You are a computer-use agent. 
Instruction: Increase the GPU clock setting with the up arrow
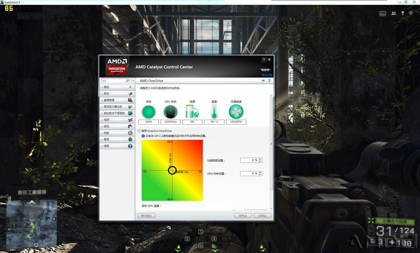260,172
